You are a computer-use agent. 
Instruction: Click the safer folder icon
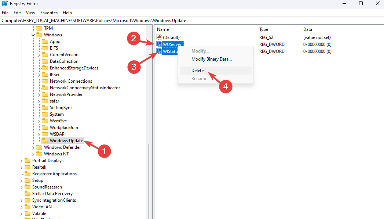tap(45, 101)
